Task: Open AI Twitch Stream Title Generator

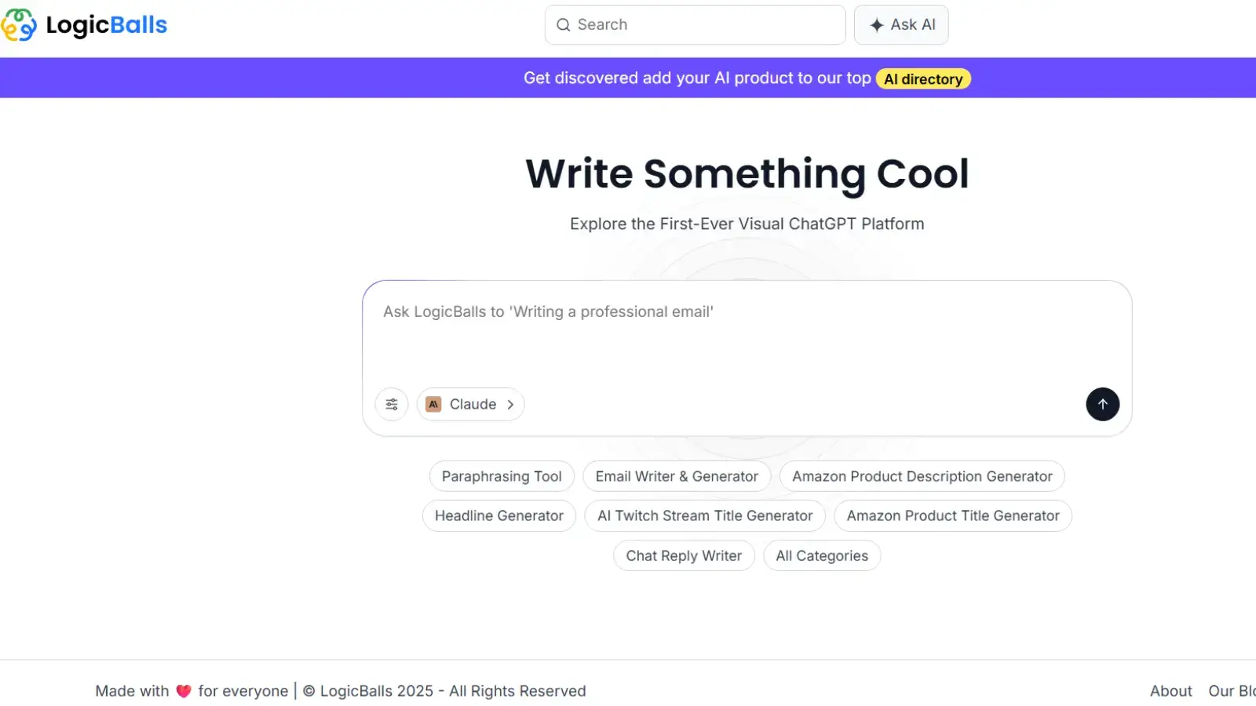Action: [705, 515]
